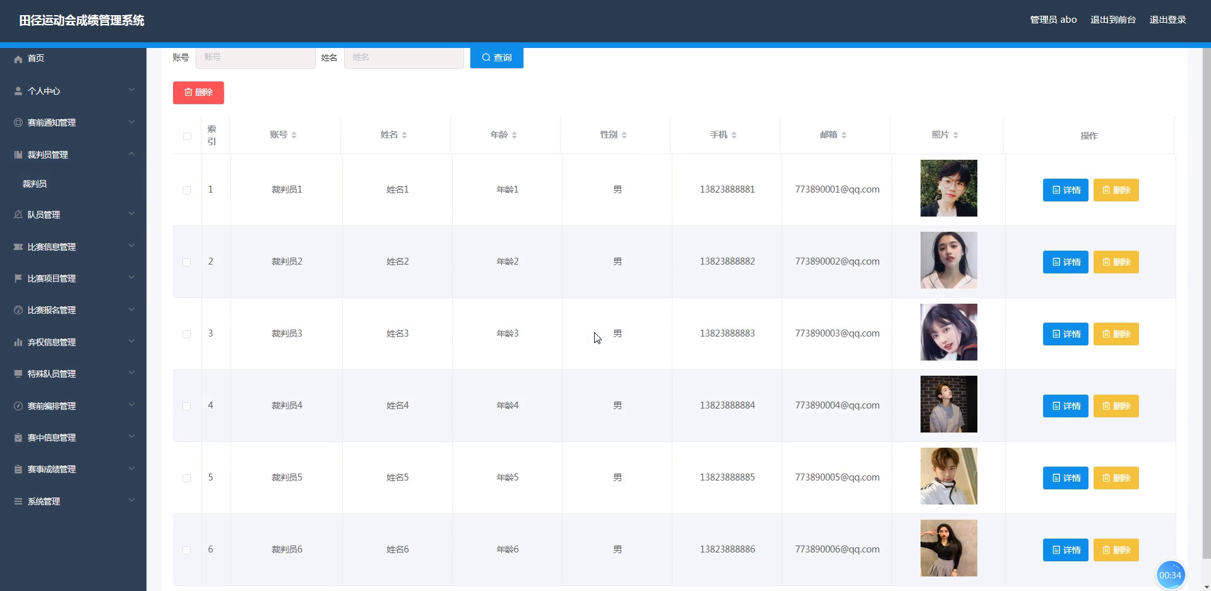The width and height of the screenshot is (1211, 591).
Task: Click the chart icon beside 弃权信息管理
Action: (18, 342)
